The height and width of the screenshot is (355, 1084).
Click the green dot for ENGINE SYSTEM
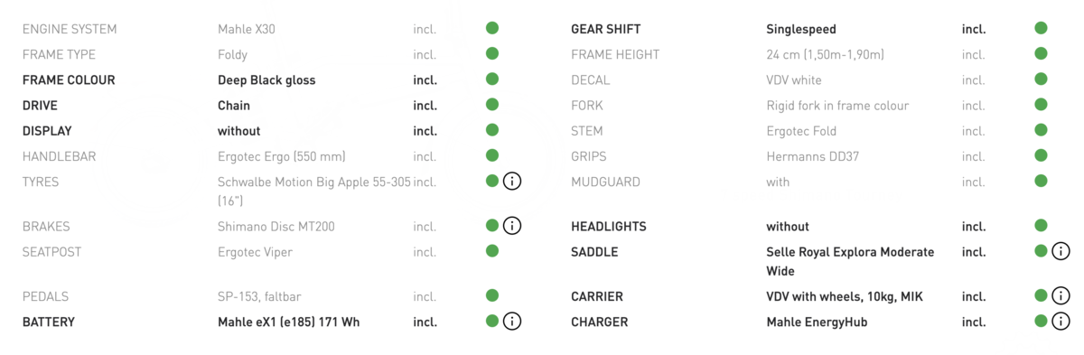click(492, 28)
